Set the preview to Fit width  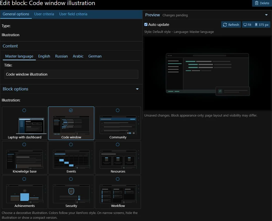tap(247, 25)
